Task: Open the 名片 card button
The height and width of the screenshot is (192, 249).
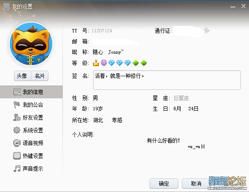Action: 40,76
